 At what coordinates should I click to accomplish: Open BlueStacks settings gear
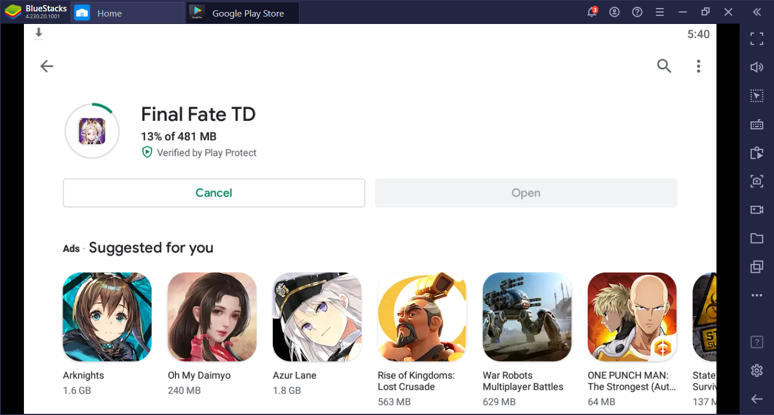click(x=756, y=371)
